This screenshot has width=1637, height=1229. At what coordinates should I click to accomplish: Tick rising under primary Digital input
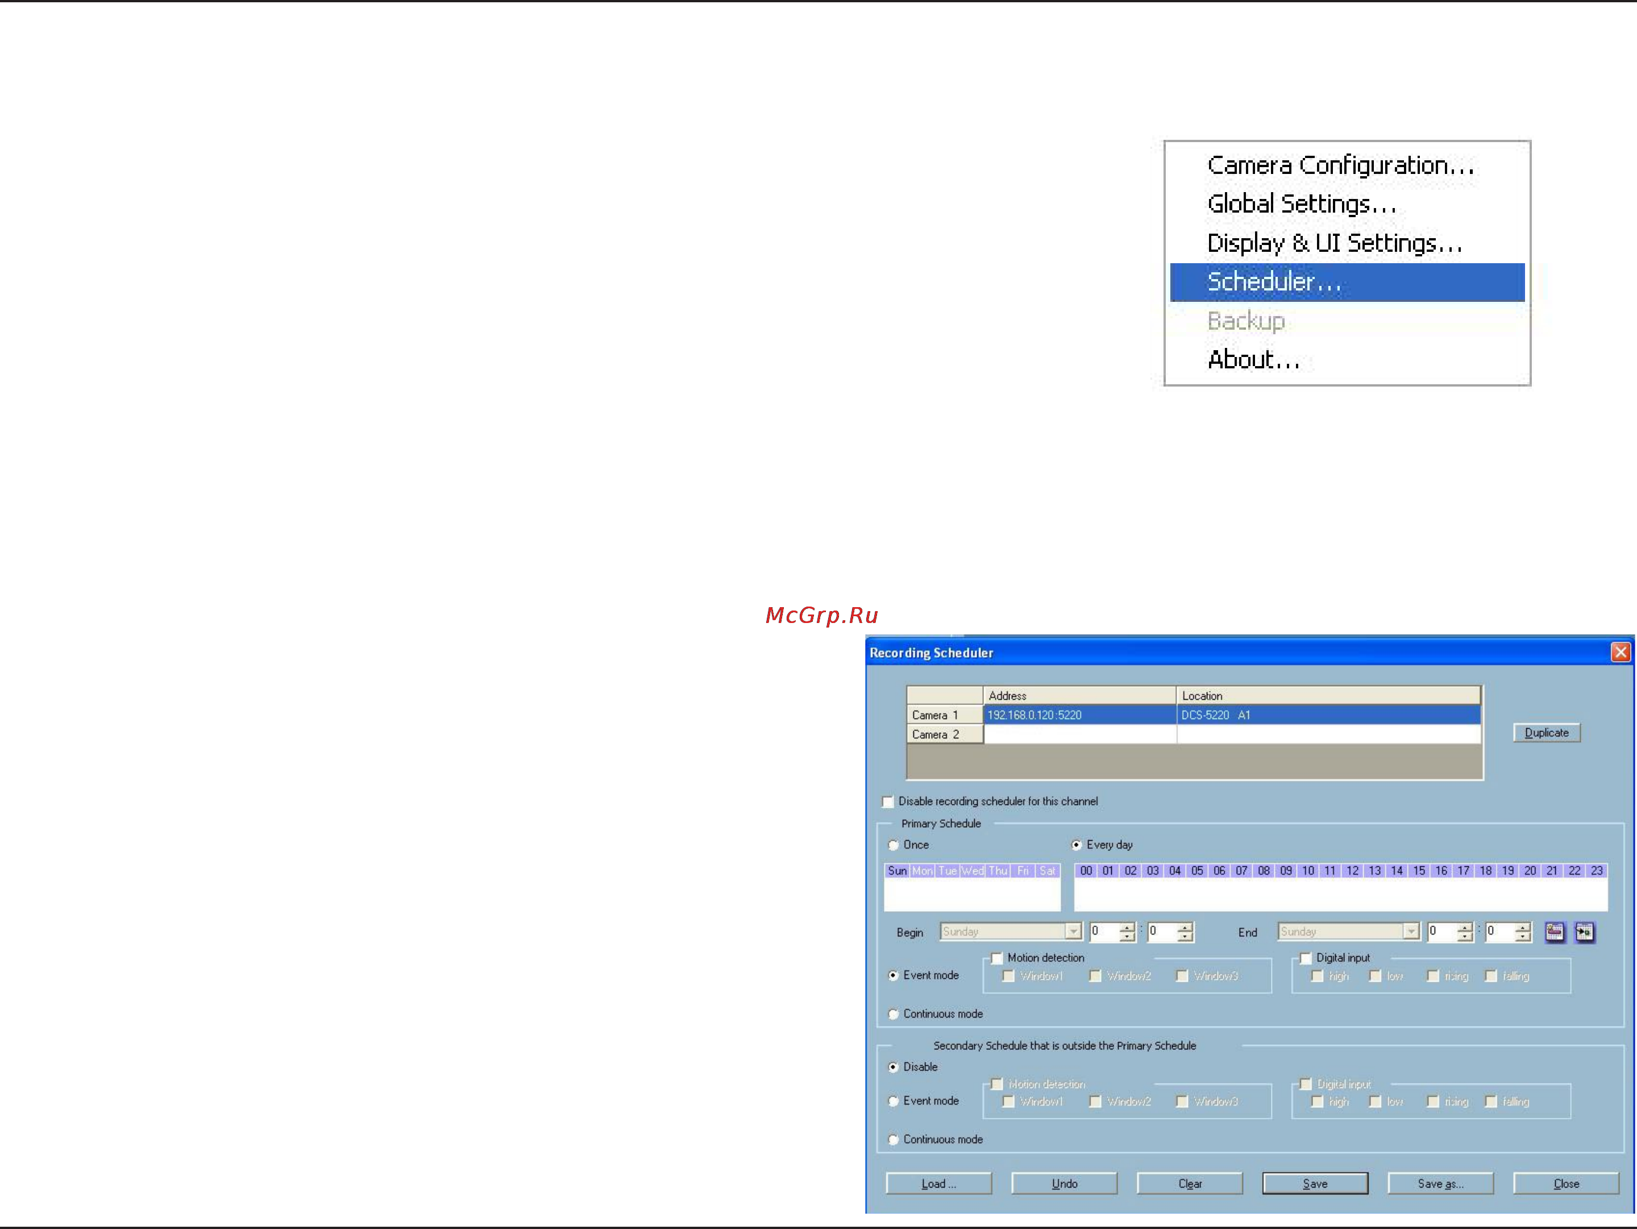1433,976
